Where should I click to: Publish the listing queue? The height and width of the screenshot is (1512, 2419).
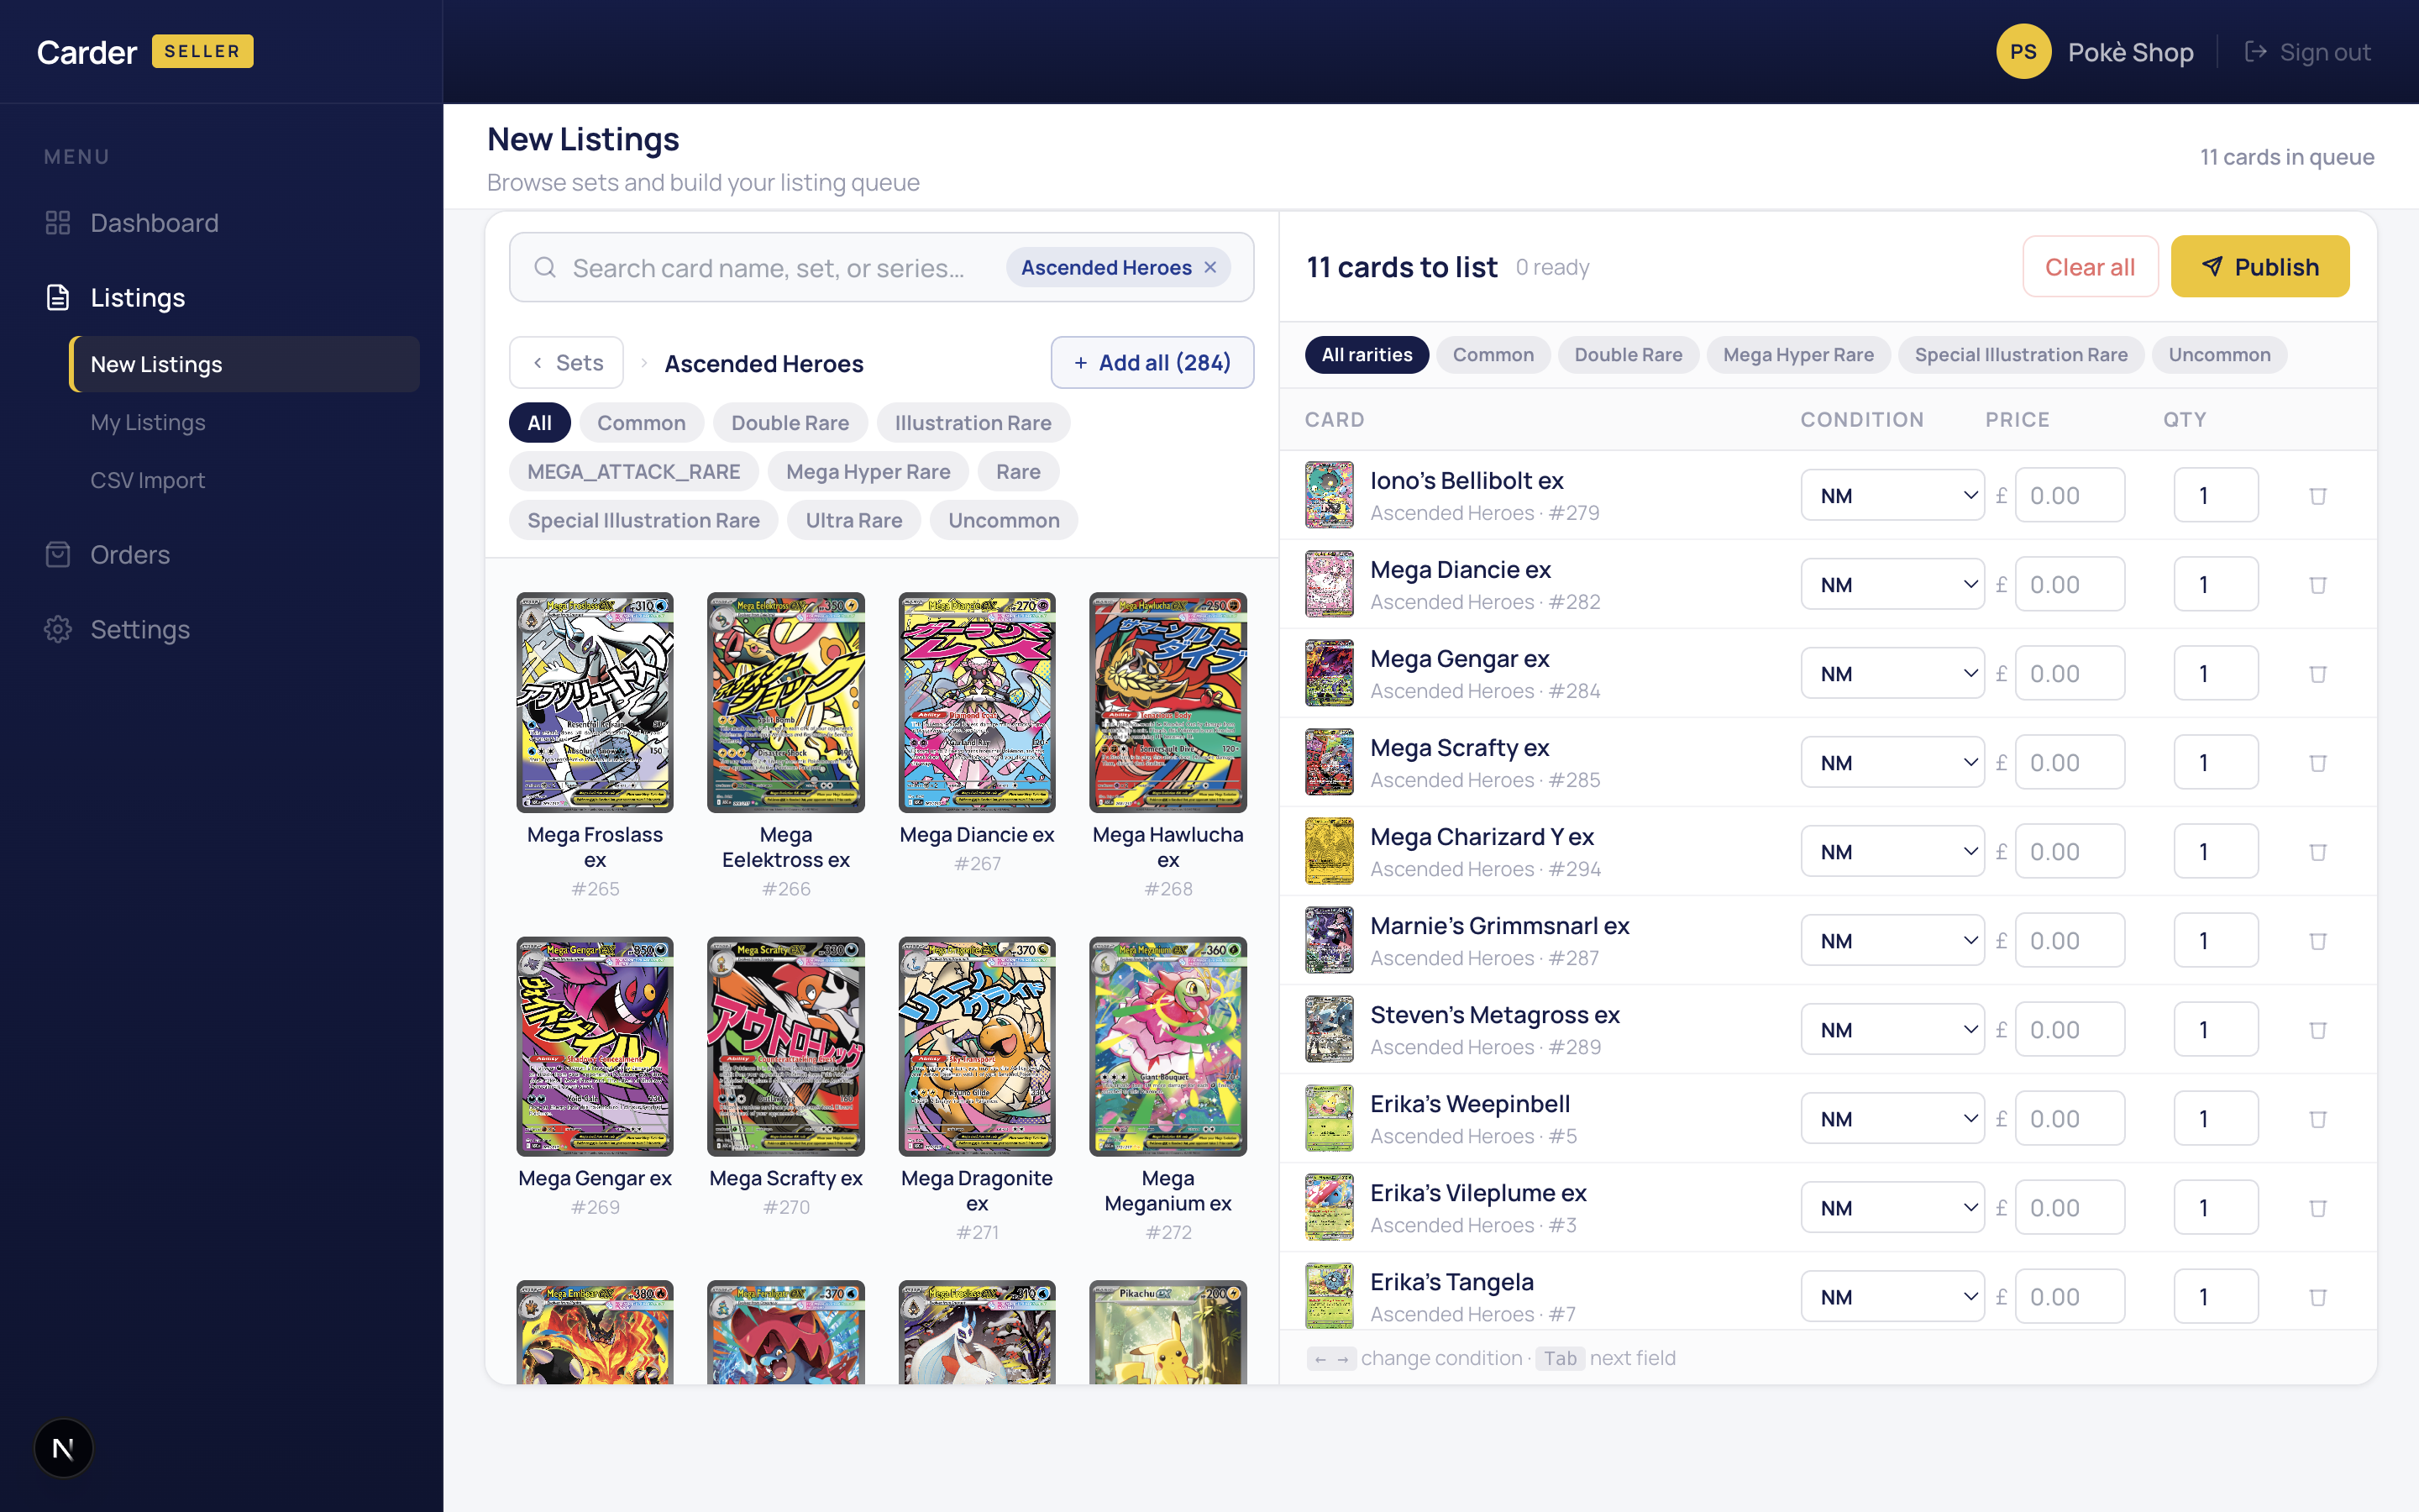click(x=2260, y=266)
